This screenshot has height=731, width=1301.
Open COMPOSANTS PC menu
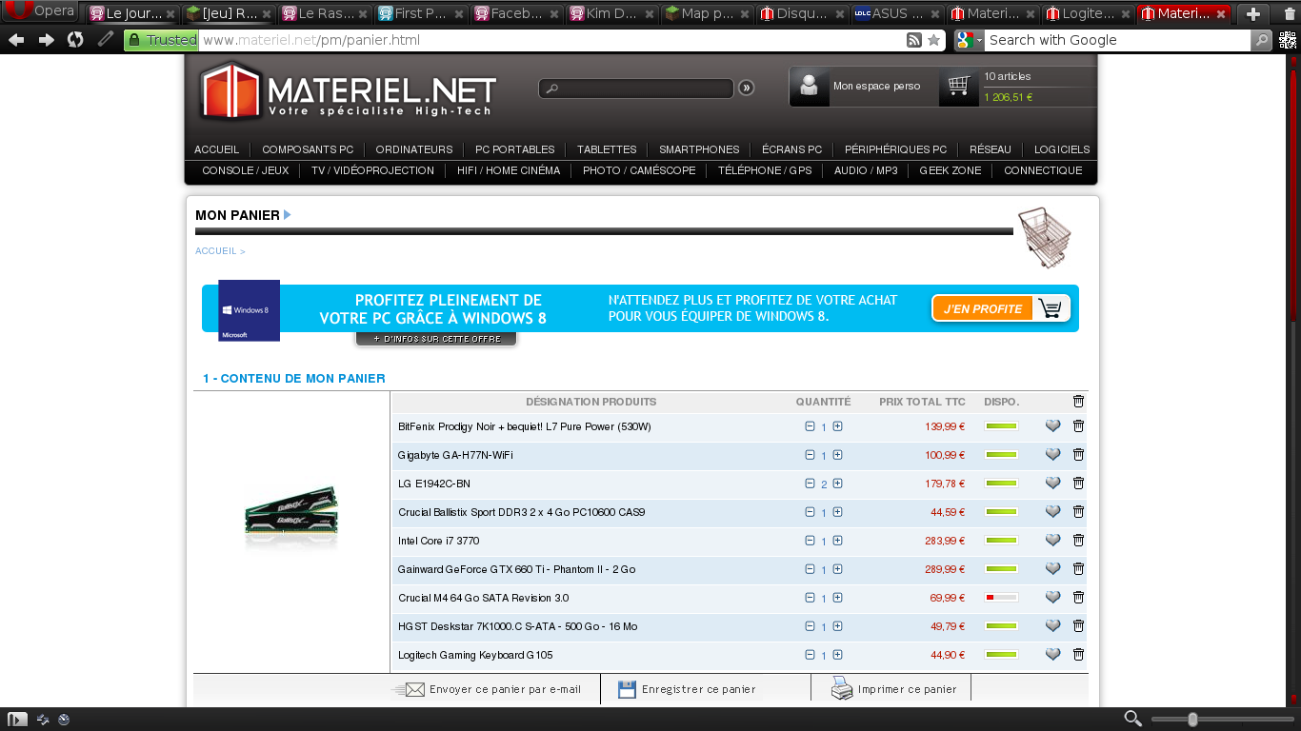308,149
